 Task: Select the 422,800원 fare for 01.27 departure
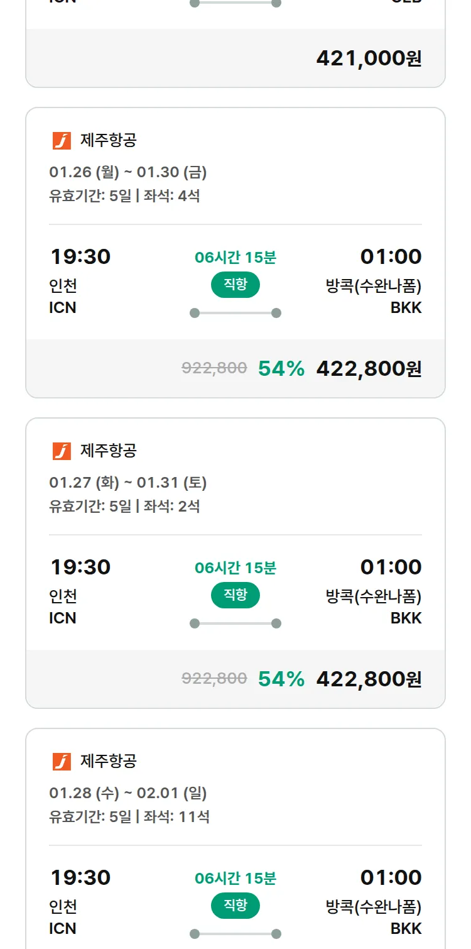369,679
